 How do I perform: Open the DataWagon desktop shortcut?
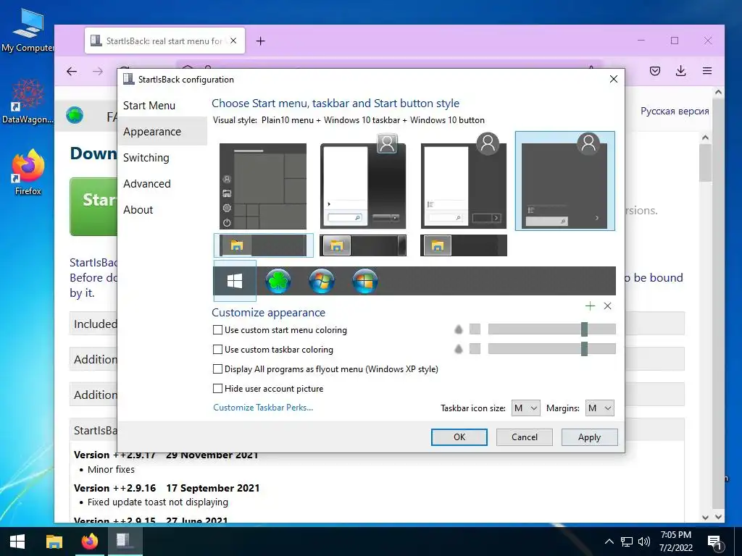28,101
